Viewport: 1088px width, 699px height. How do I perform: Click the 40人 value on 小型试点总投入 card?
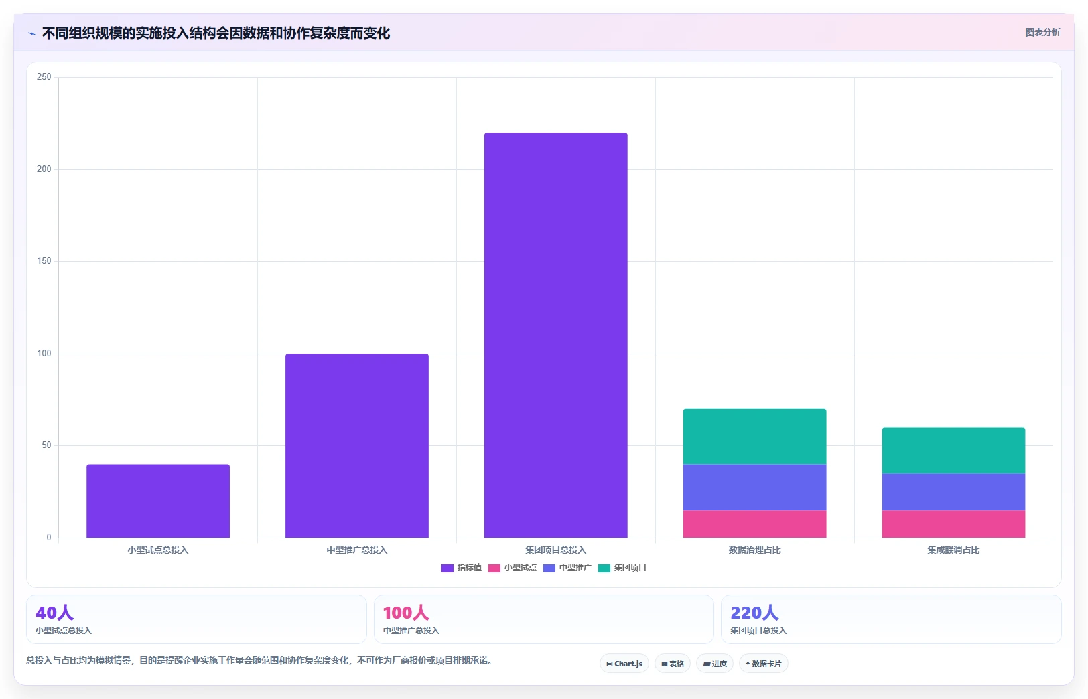coord(55,613)
